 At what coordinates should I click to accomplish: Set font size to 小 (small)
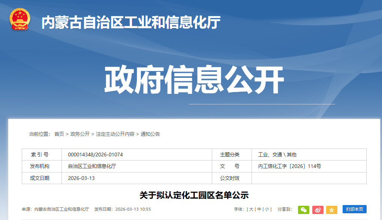click(x=267, y=210)
